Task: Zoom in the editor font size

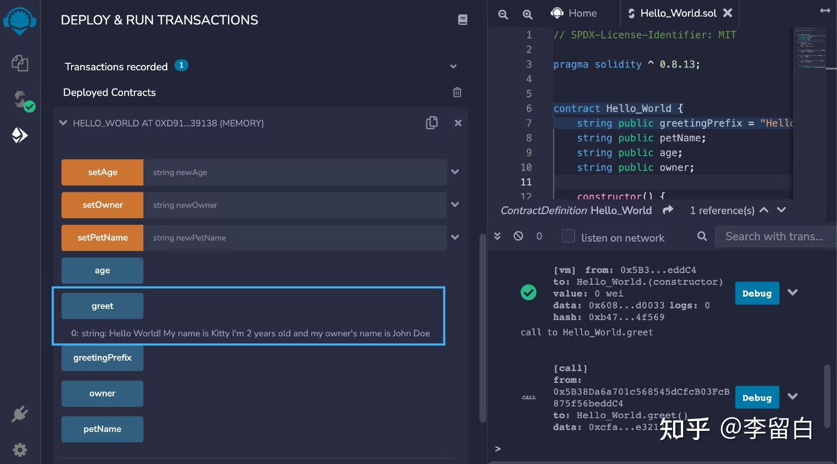Action: tap(527, 14)
